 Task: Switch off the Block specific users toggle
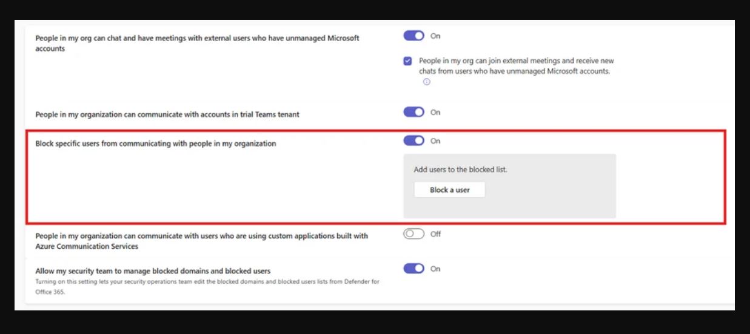[x=414, y=141]
